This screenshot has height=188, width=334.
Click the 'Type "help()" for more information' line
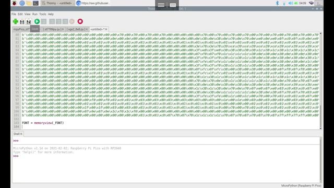[x=43, y=152]
